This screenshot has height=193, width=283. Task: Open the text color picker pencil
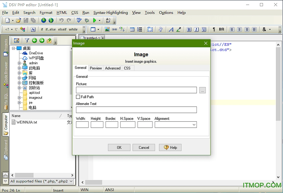(x=179, y=29)
